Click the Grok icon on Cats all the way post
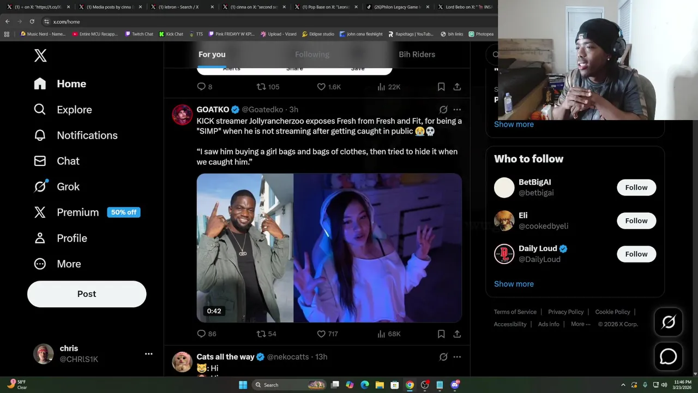The width and height of the screenshot is (698, 393). coord(443,356)
